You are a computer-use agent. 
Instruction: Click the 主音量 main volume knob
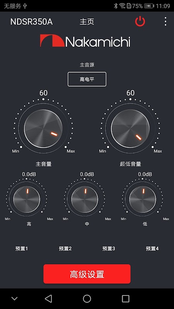[x=43, y=128]
